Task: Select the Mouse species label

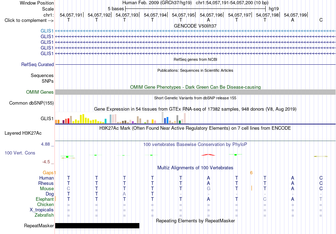Action: 47,189
